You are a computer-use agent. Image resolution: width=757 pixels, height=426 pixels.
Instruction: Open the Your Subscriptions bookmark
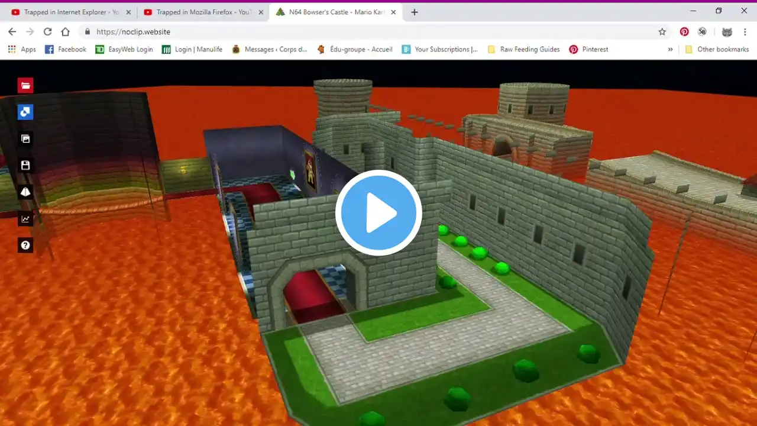point(439,50)
